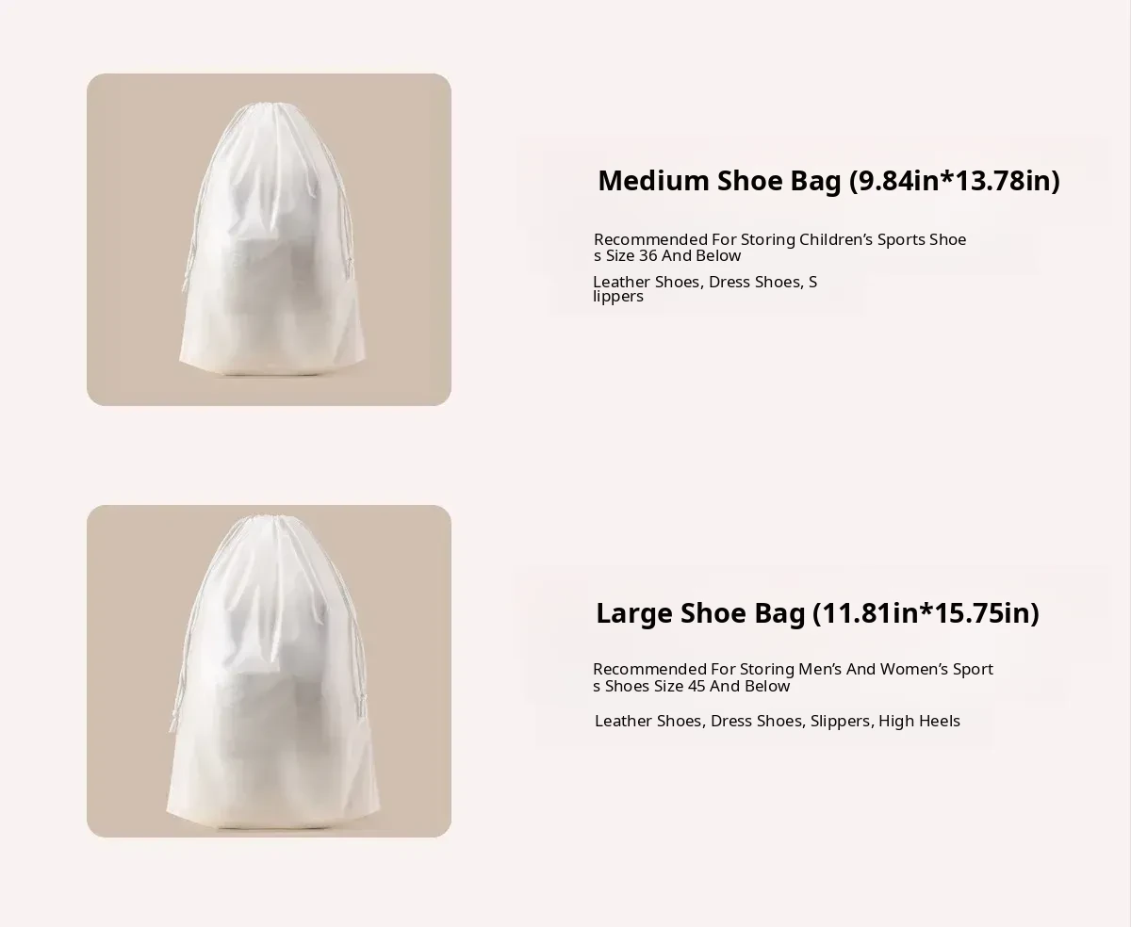1131x927 pixels.
Task: Click 'Shoes Size 45 And Below' text
Action: (x=697, y=686)
